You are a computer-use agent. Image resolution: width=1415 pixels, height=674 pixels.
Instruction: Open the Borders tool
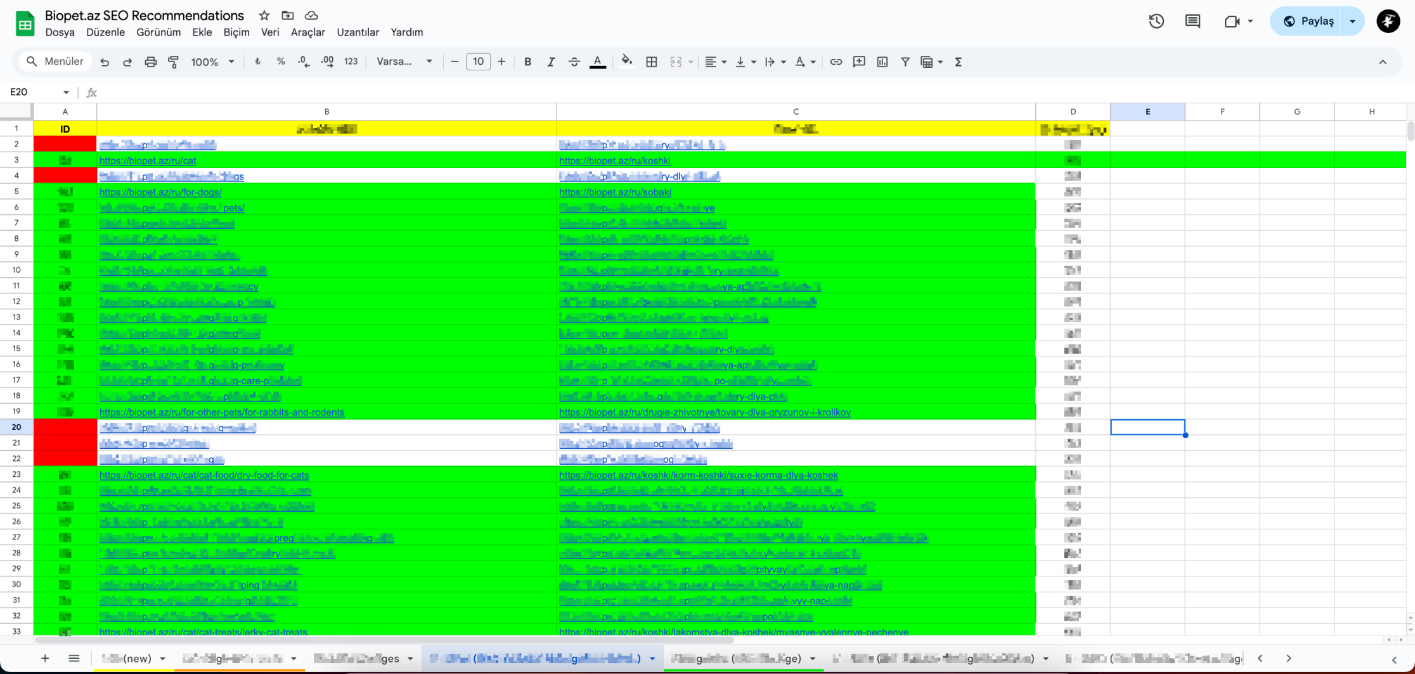(651, 62)
